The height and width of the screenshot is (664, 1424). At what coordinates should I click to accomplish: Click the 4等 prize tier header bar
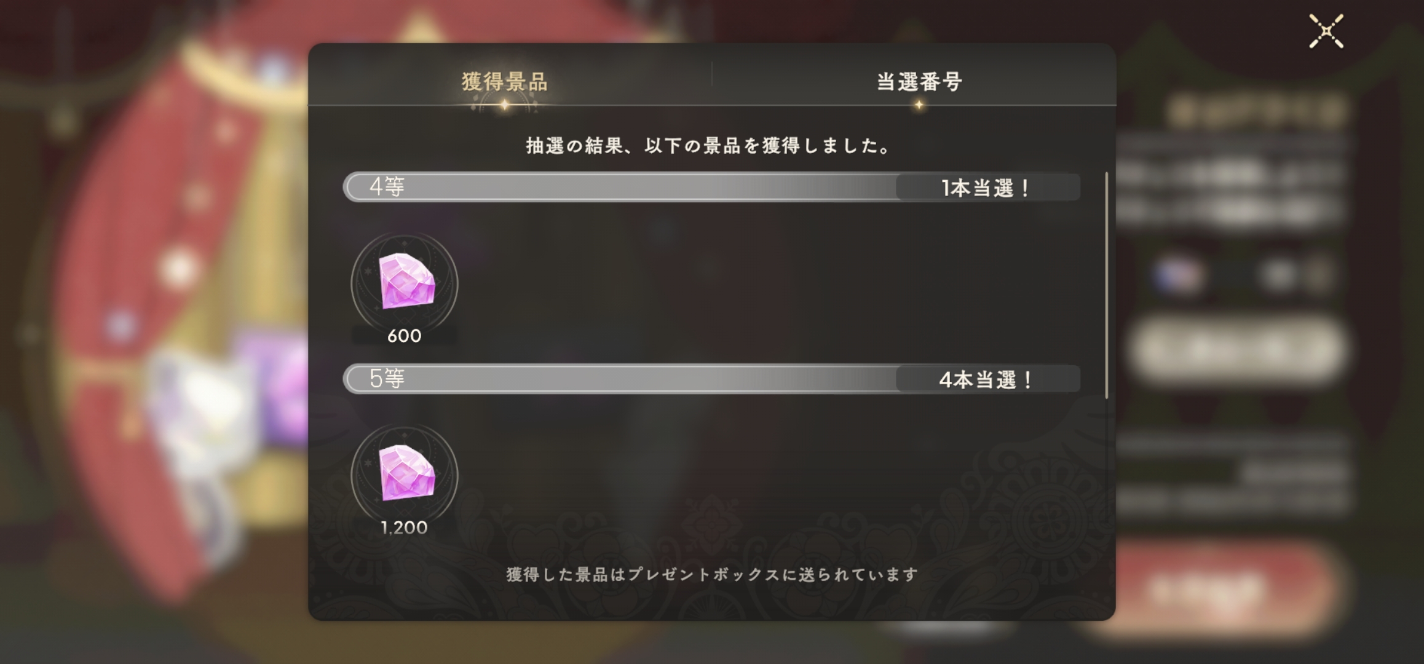coord(711,187)
